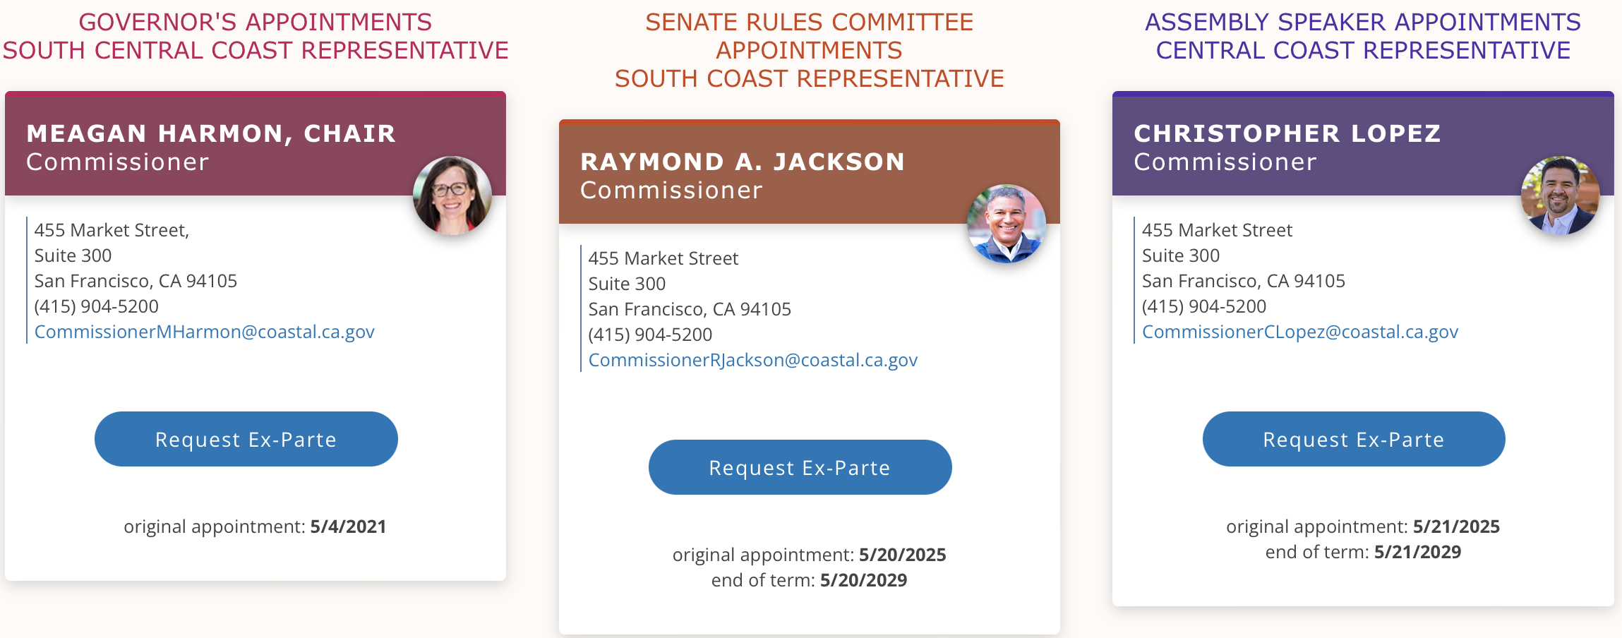Email CommissionerMHarmon@coastal.ca.gov
This screenshot has width=1622, height=638.
pos(204,332)
